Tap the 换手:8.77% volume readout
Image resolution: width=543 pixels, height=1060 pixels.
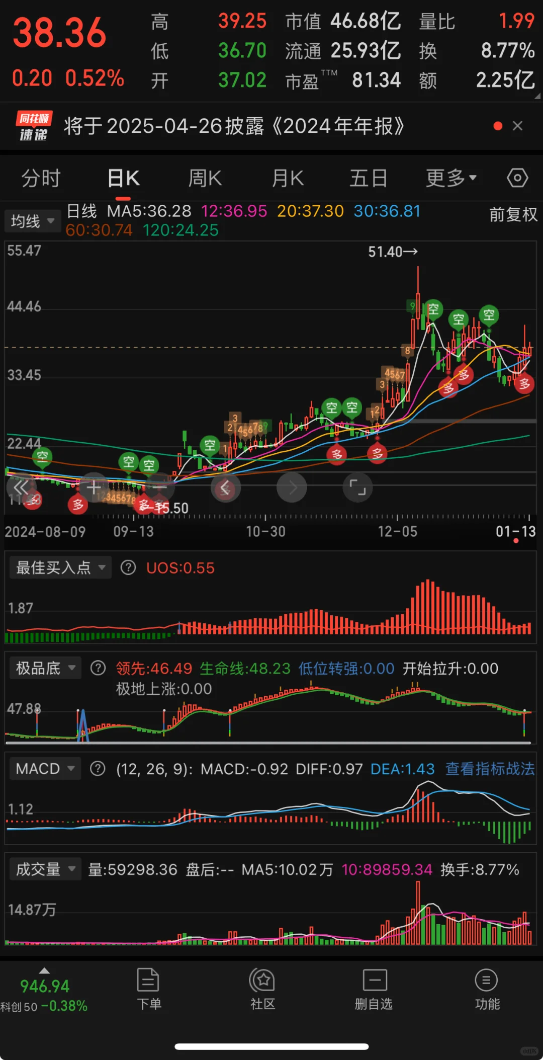[480, 869]
